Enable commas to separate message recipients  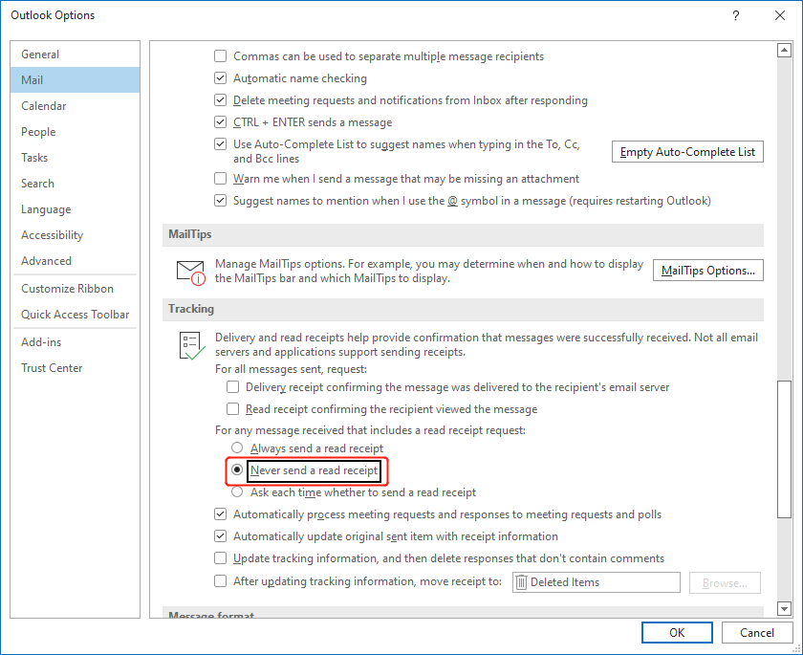(220, 55)
